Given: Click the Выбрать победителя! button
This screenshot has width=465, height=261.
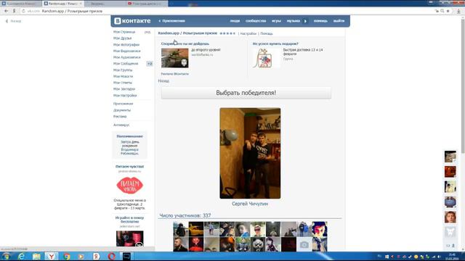Looking at the screenshot, I should (246, 93).
